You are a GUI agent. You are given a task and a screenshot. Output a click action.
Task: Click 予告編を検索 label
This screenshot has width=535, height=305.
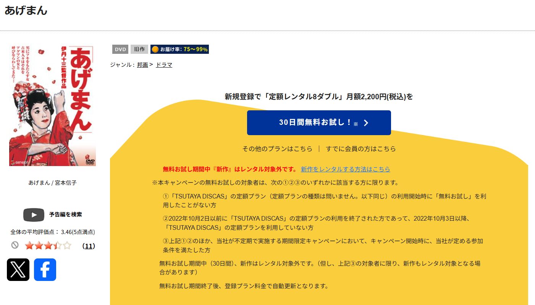pos(66,215)
